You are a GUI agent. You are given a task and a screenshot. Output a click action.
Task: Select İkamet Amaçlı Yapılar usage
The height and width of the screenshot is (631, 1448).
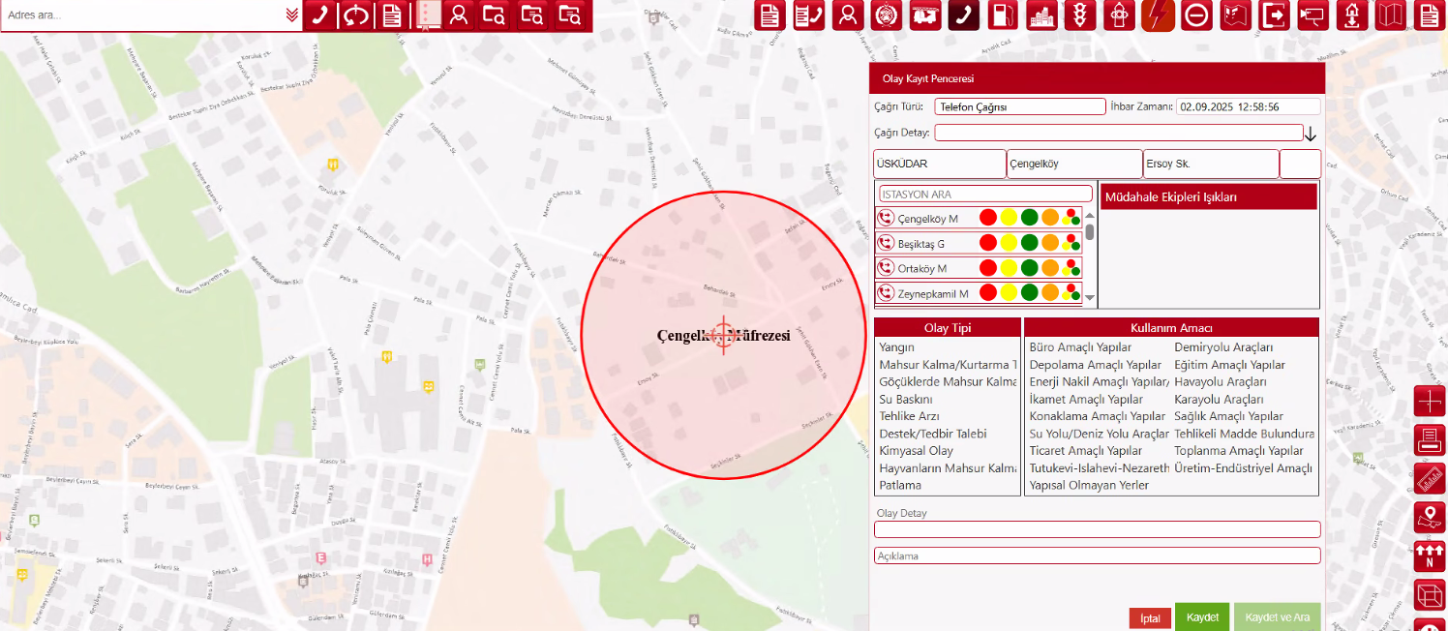coord(1086,399)
